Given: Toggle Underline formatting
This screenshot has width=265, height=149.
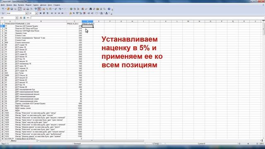Looking at the screenshot, I should 48,13.
